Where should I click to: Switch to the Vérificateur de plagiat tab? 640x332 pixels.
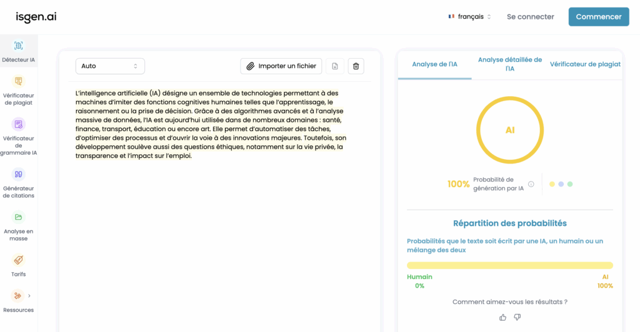click(x=585, y=64)
